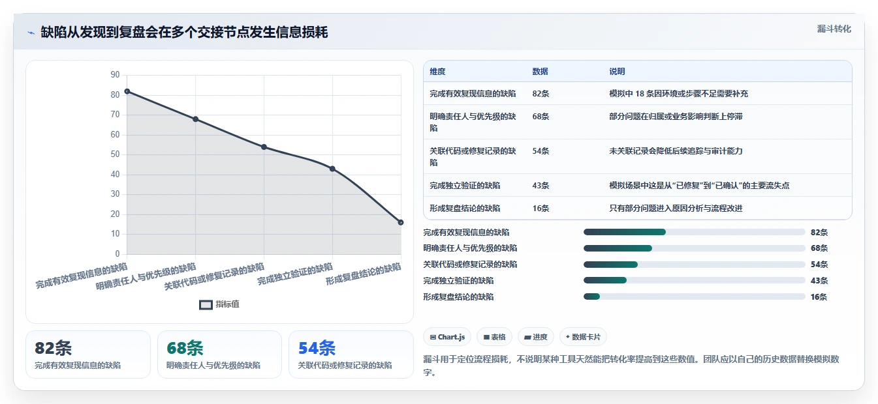
Task: Click table cell 43条
Action: [541, 186]
